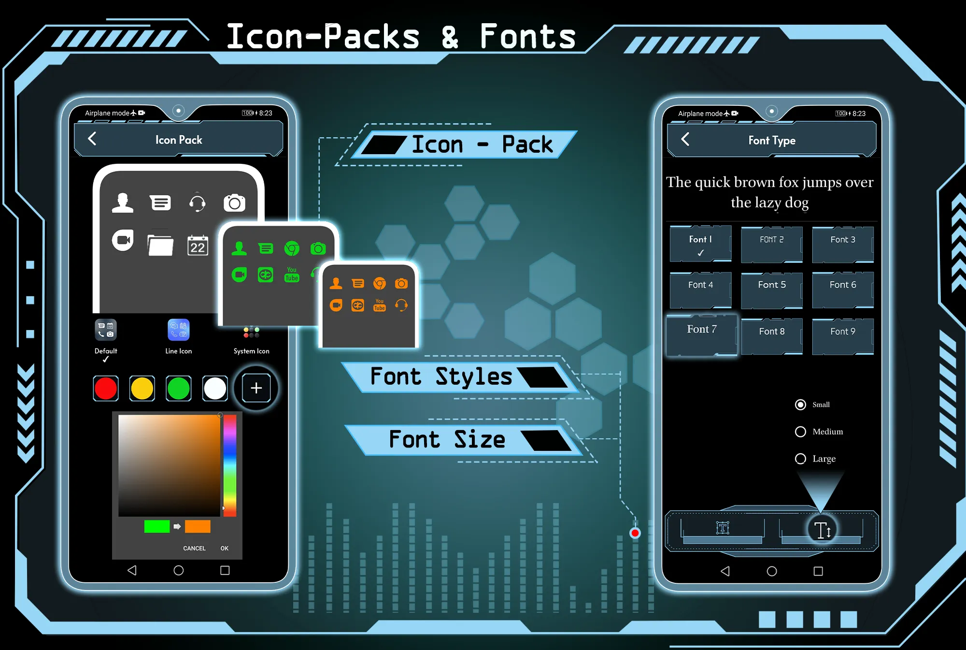Select the green icon color theme

point(178,388)
